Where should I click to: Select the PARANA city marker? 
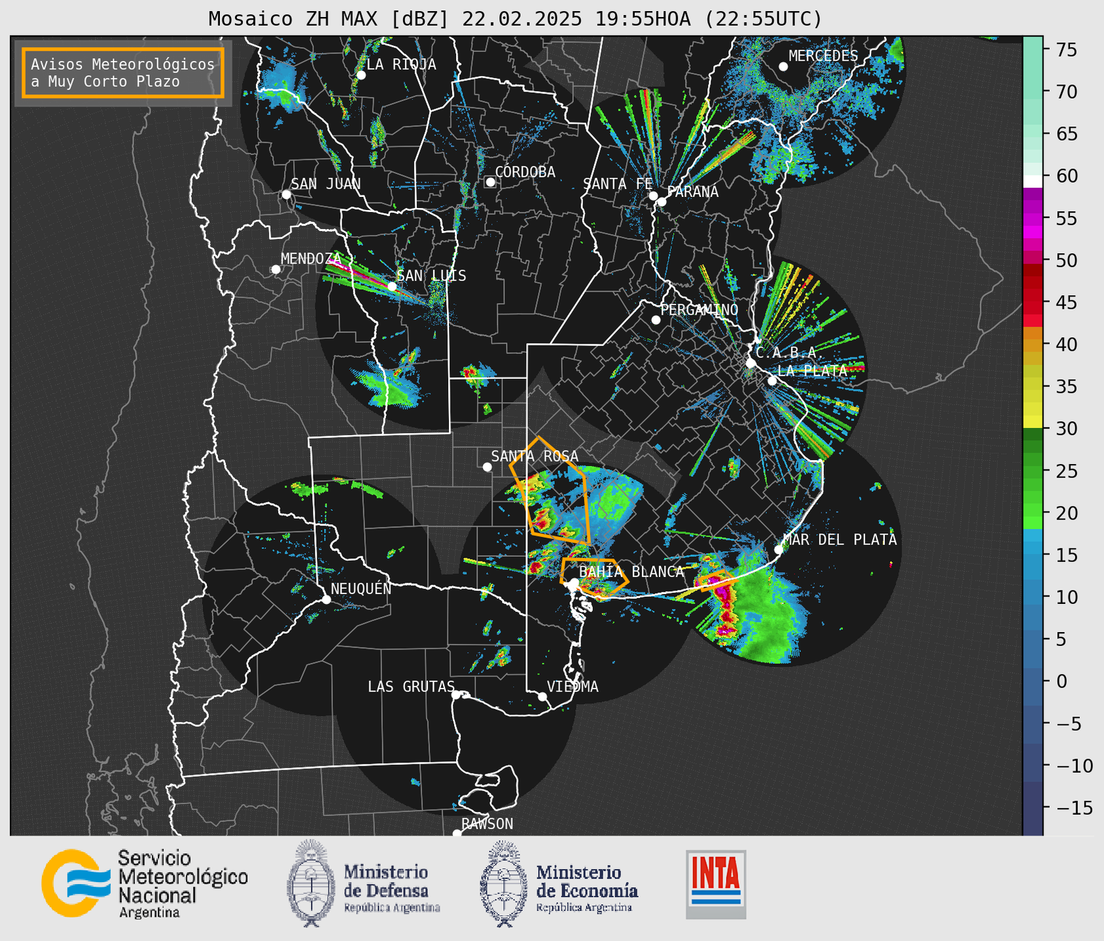pyautogui.click(x=662, y=202)
